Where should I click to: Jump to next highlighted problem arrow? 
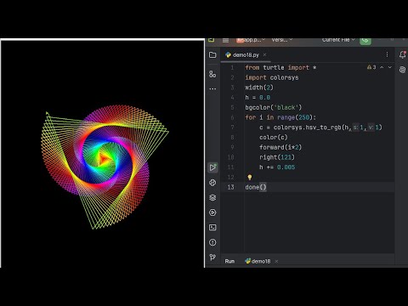pos(390,67)
